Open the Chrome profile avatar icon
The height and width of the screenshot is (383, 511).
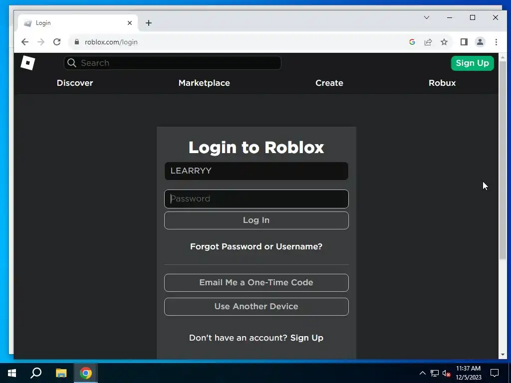[480, 42]
